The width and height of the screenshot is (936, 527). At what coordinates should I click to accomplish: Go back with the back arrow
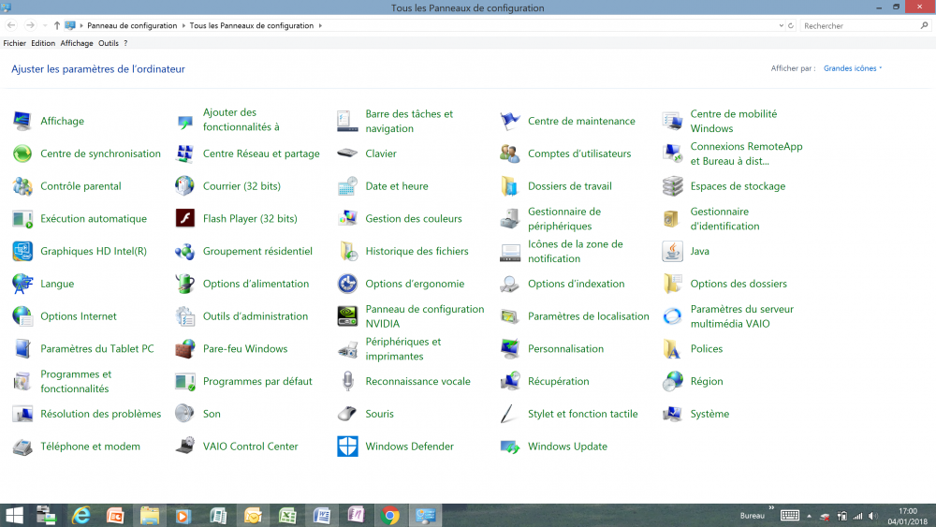tap(11, 25)
